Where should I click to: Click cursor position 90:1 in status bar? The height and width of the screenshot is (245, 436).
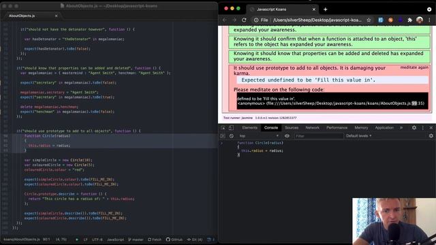46,240
